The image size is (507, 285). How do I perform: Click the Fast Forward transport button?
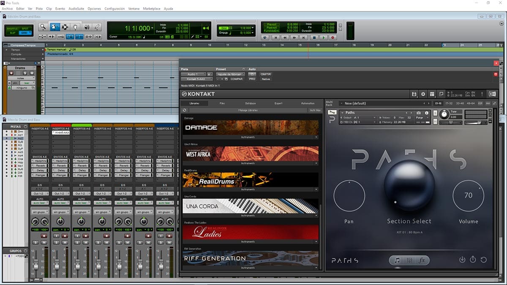[x=295, y=37]
